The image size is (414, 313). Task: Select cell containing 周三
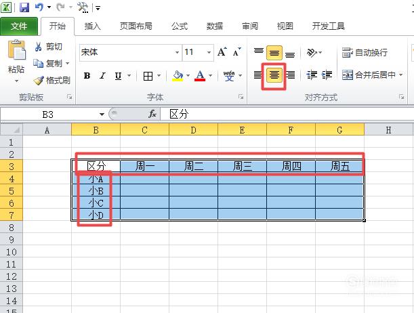click(242, 166)
